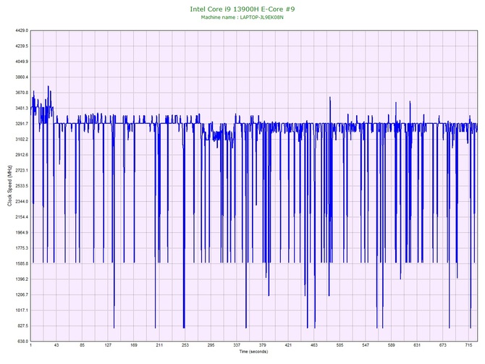The height and width of the screenshot is (364, 485).
Task: Click the 3670.8 y-axis value
Action: pyautogui.click(x=22, y=93)
